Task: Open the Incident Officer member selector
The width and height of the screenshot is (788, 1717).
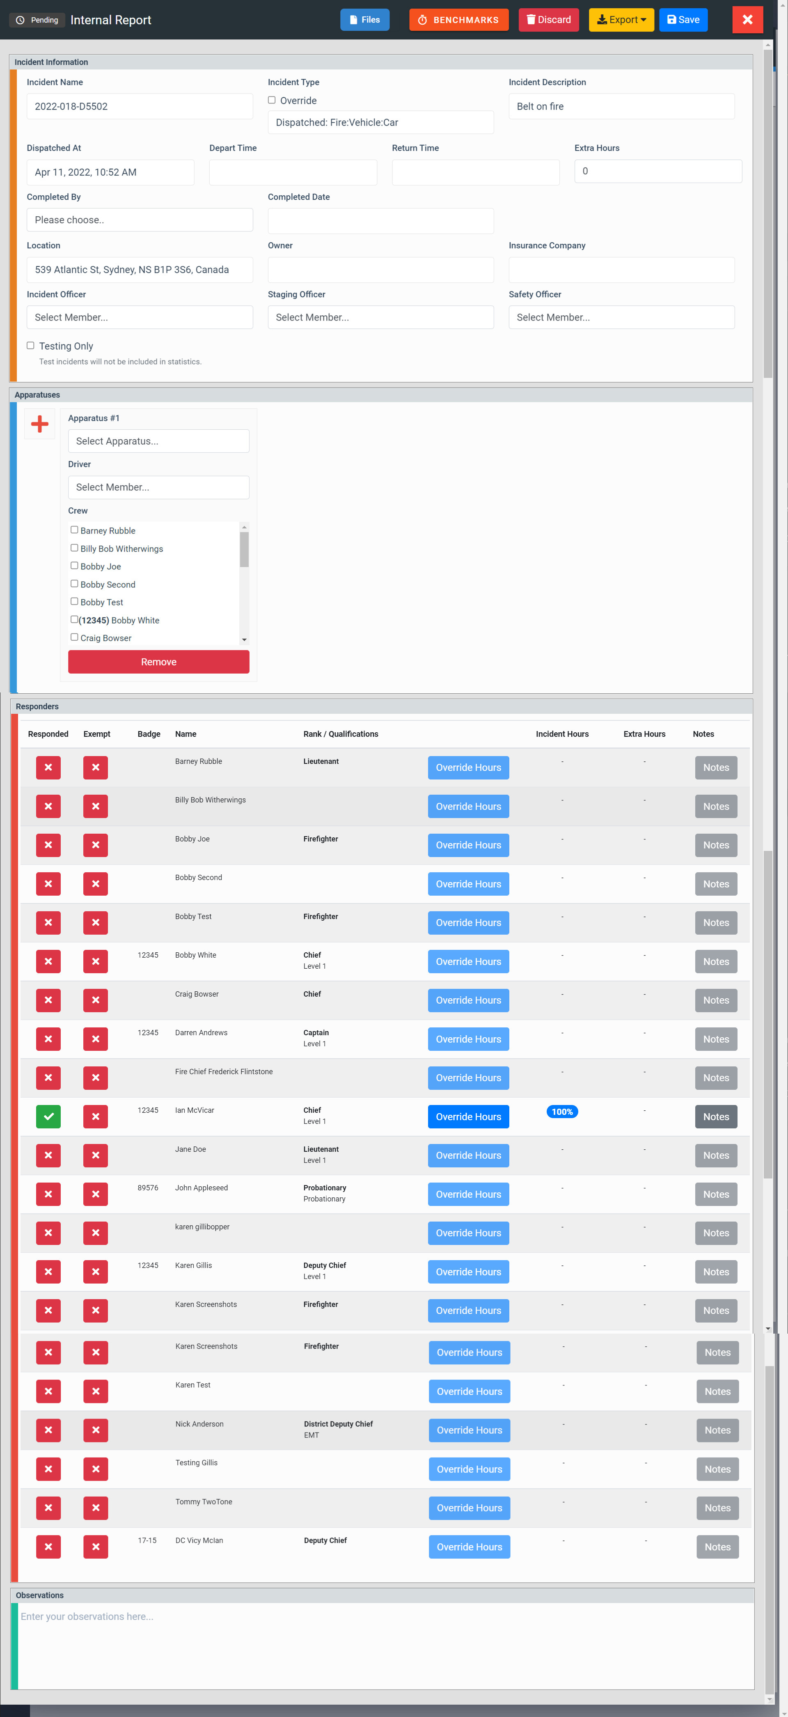Action: (x=139, y=317)
